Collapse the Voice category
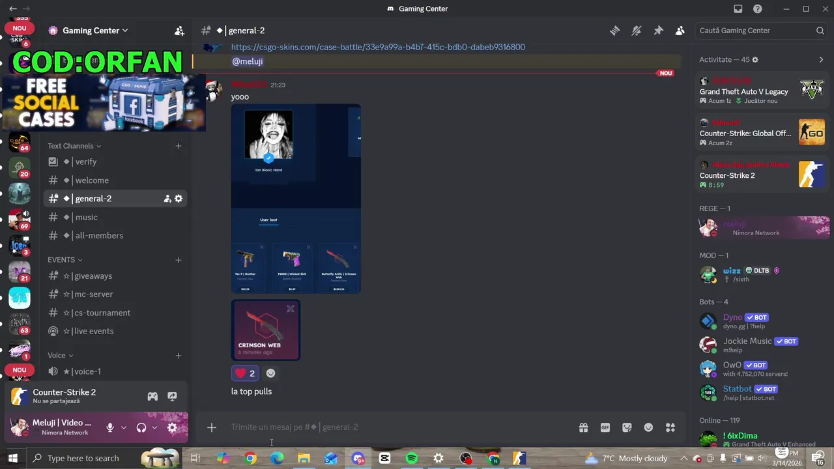Viewport: 834px width, 469px height. coord(60,356)
